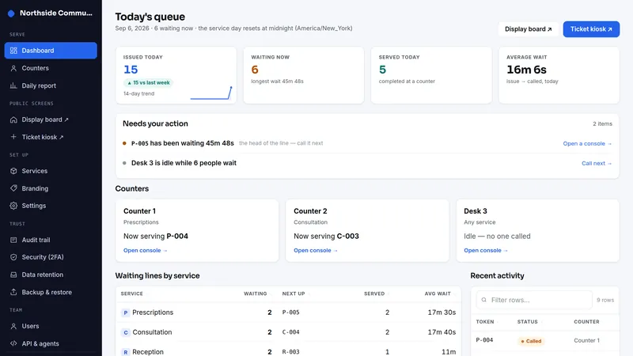Screen dimensions: 633x356
Task: Sort by the SERVICE column header
Action: (x=131, y=294)
